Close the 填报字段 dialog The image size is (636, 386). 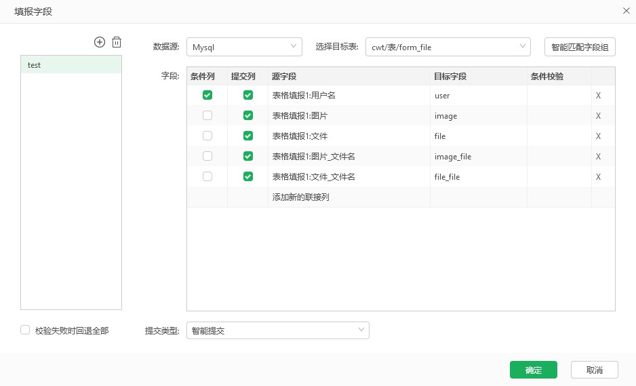point(627,11)
